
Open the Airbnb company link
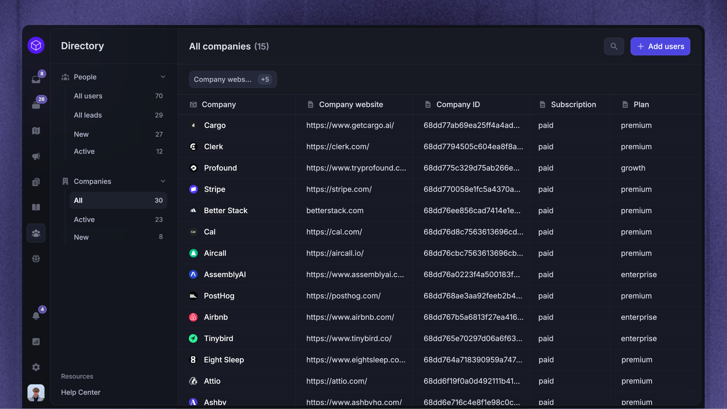[x=216, y=317]
